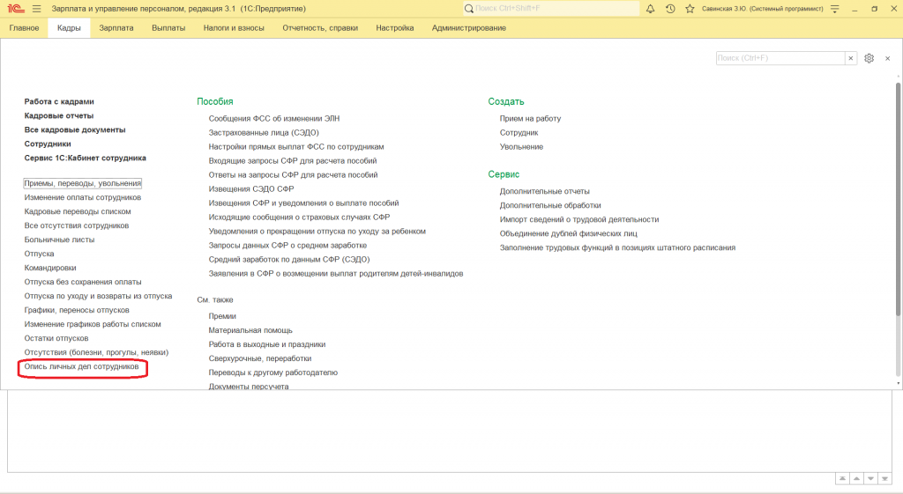Open Командировки
This screenshot has height=494, width=903.
pos(50,268)
